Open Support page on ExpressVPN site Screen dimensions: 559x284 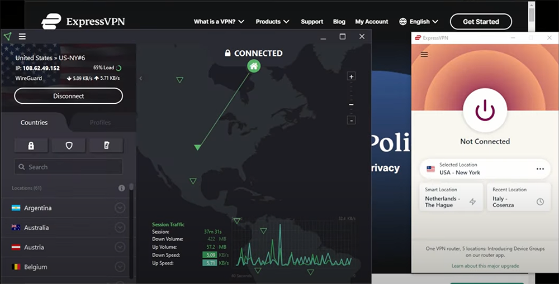(312, 22)
